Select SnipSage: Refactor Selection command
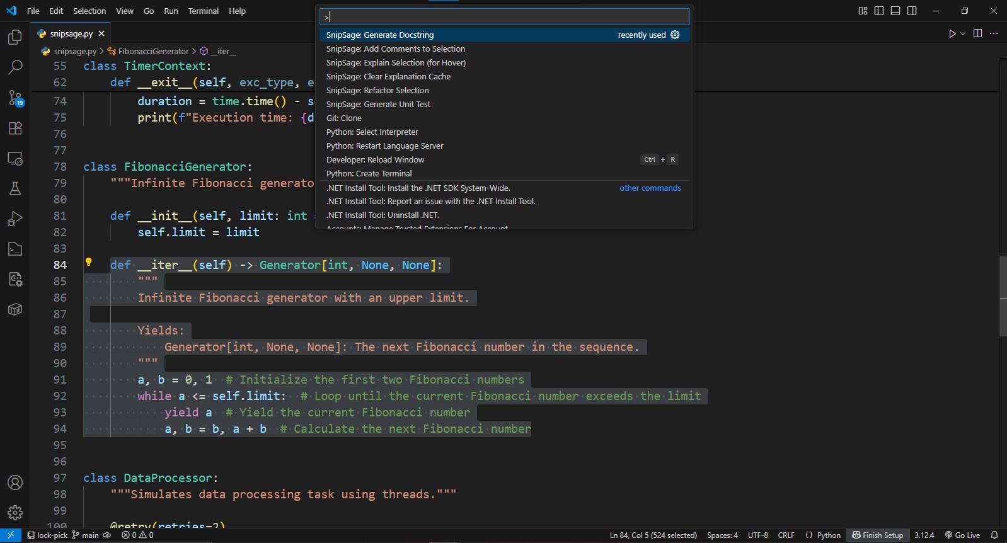 [x=377, y=90]
